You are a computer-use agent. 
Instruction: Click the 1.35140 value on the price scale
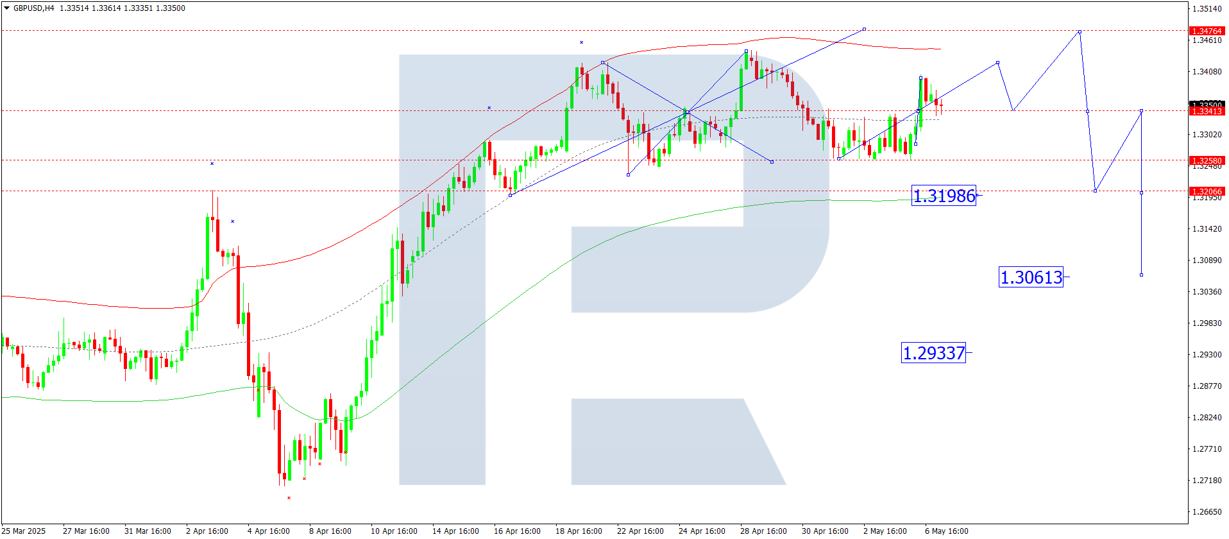[x=1207, y=9]
